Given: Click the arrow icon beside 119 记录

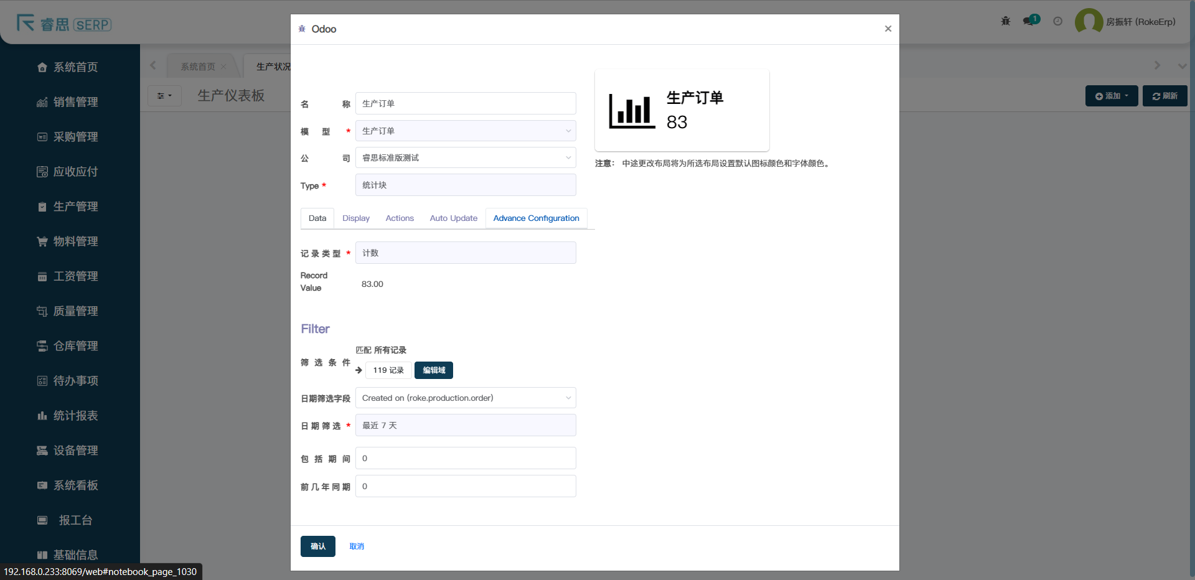Looking at the screenshot, I should pyautogui.click(x=358, y=370).
